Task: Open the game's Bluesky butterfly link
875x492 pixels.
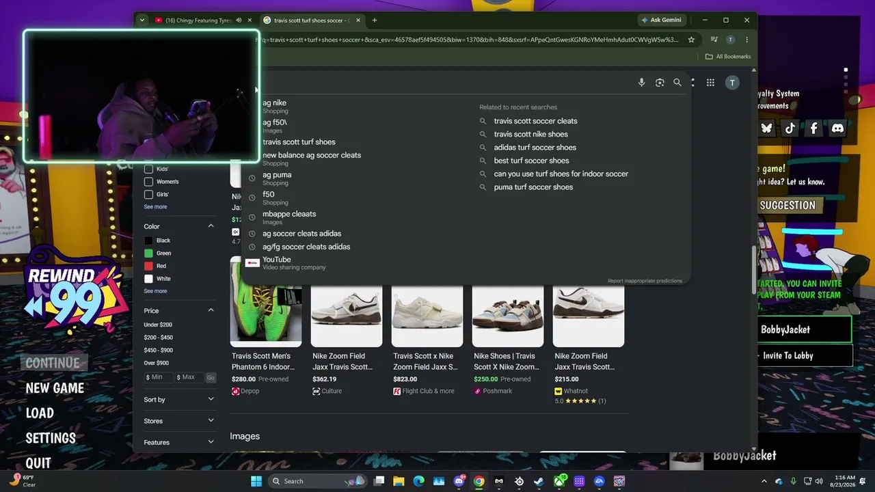Action: pos(767,128)
